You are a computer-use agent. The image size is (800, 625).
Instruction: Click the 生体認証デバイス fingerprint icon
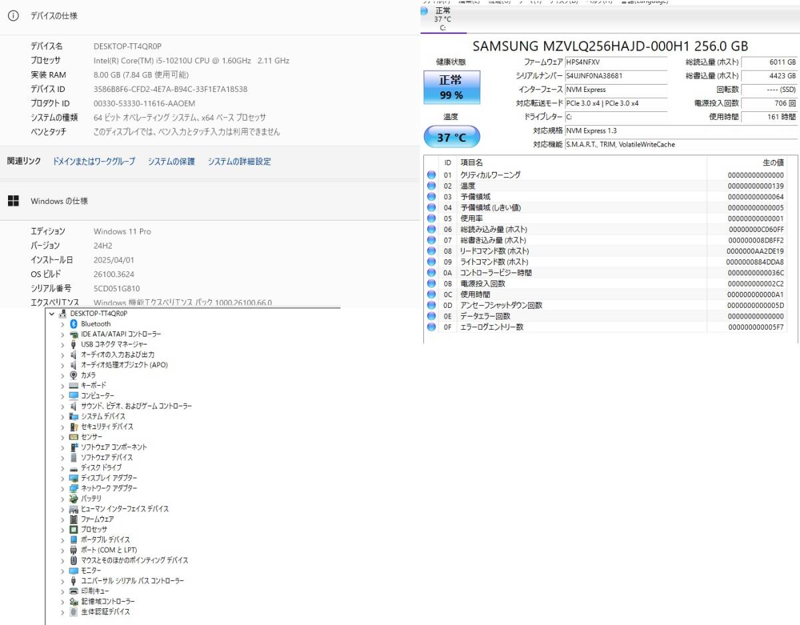click(x=74, y=612)
